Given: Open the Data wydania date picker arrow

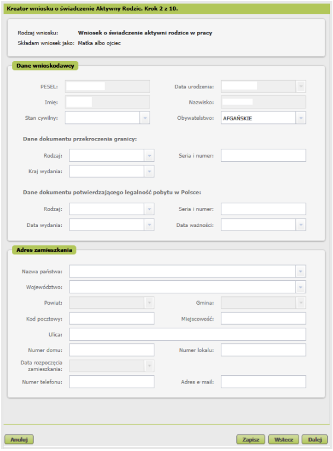Looking at the screenshot, I should tap(149, 225).
